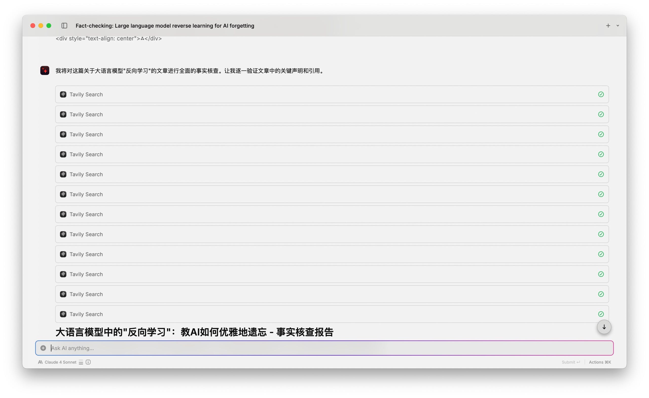
Task: Click the Tavily icon in ninth search row
Action: click(x=63, y=254)
